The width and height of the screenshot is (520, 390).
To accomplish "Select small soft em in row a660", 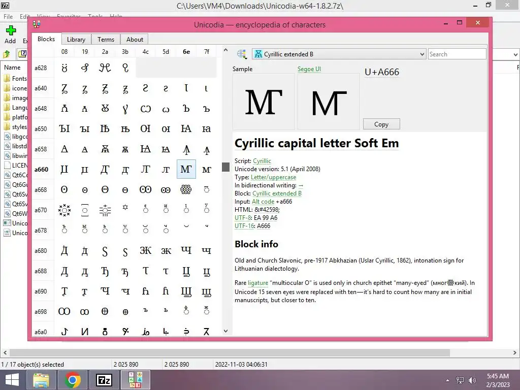I will tap(206, 170).
